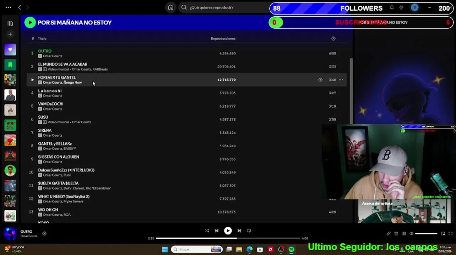Open the friend activity icon
The height and width of the screenshot is (255, 456).
pyautogui.click(x=401, y=7)
